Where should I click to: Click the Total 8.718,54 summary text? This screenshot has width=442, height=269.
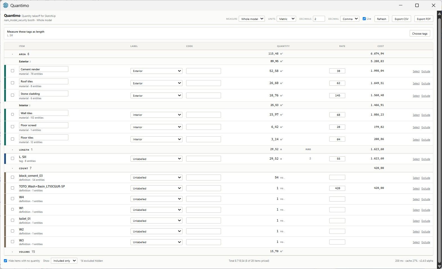pyautogui.click(x=249, y=261)
